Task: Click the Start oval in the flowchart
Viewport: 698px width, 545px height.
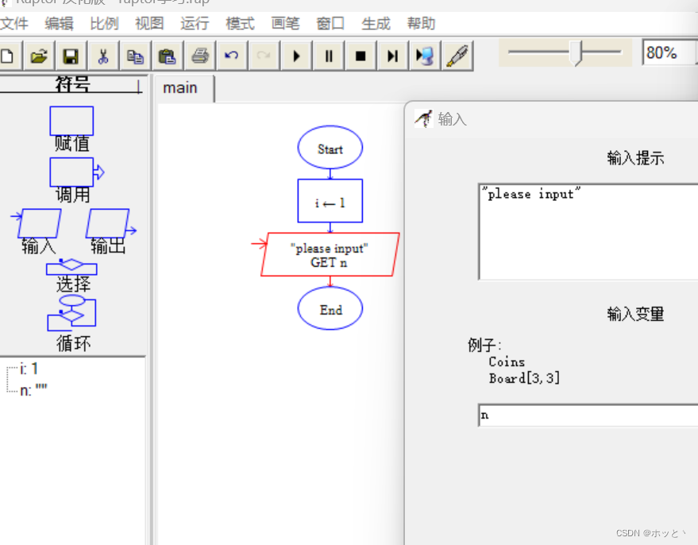Action: [x=330, y=148]
